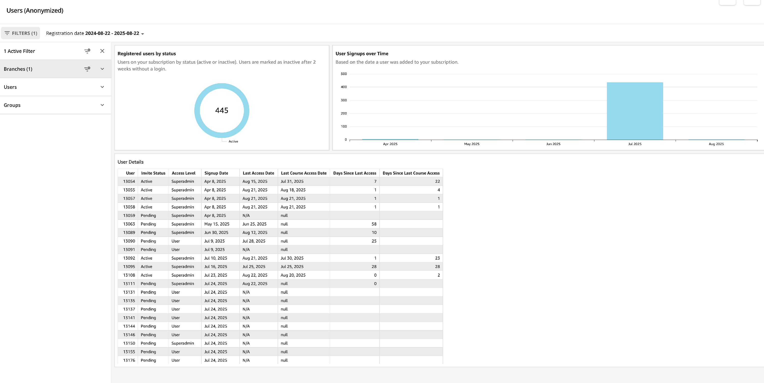Expand the Users filter section

102,87
